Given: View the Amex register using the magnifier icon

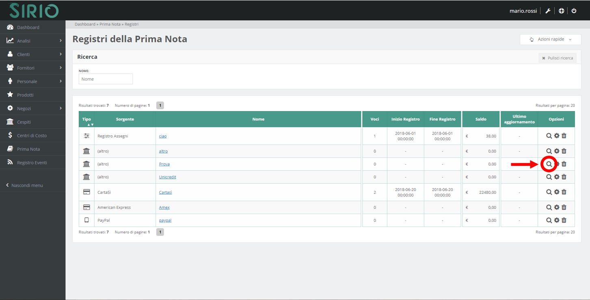Looking at the screenshot, I should pyautogui.click(x=549, y=208).
